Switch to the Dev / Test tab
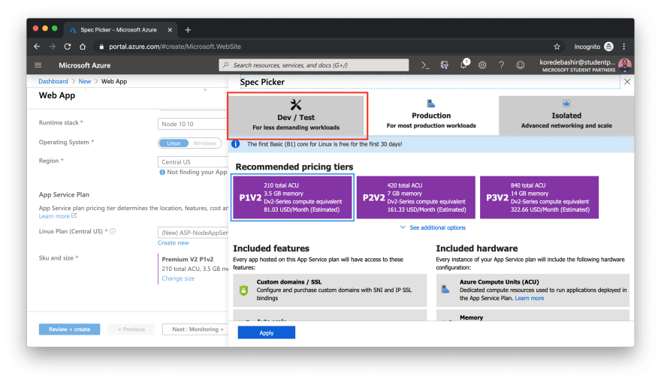 [x=296, y=116]
